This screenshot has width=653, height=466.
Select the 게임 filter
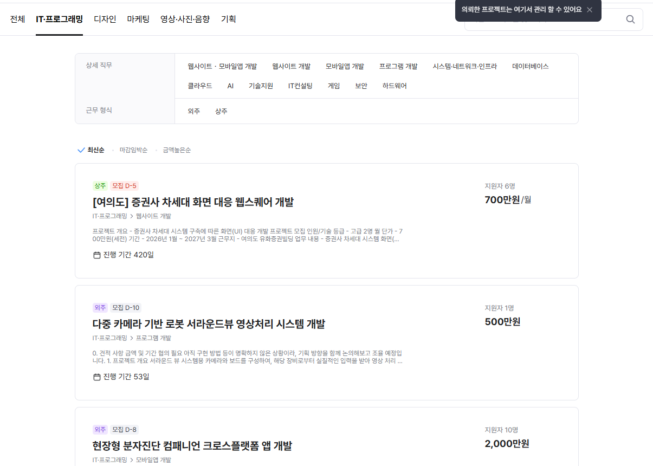point(334,86)
